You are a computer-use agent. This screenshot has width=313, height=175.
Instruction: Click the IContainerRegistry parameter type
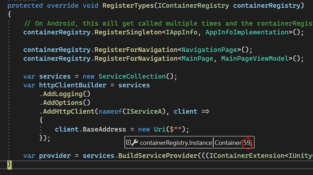pos(194,6)
